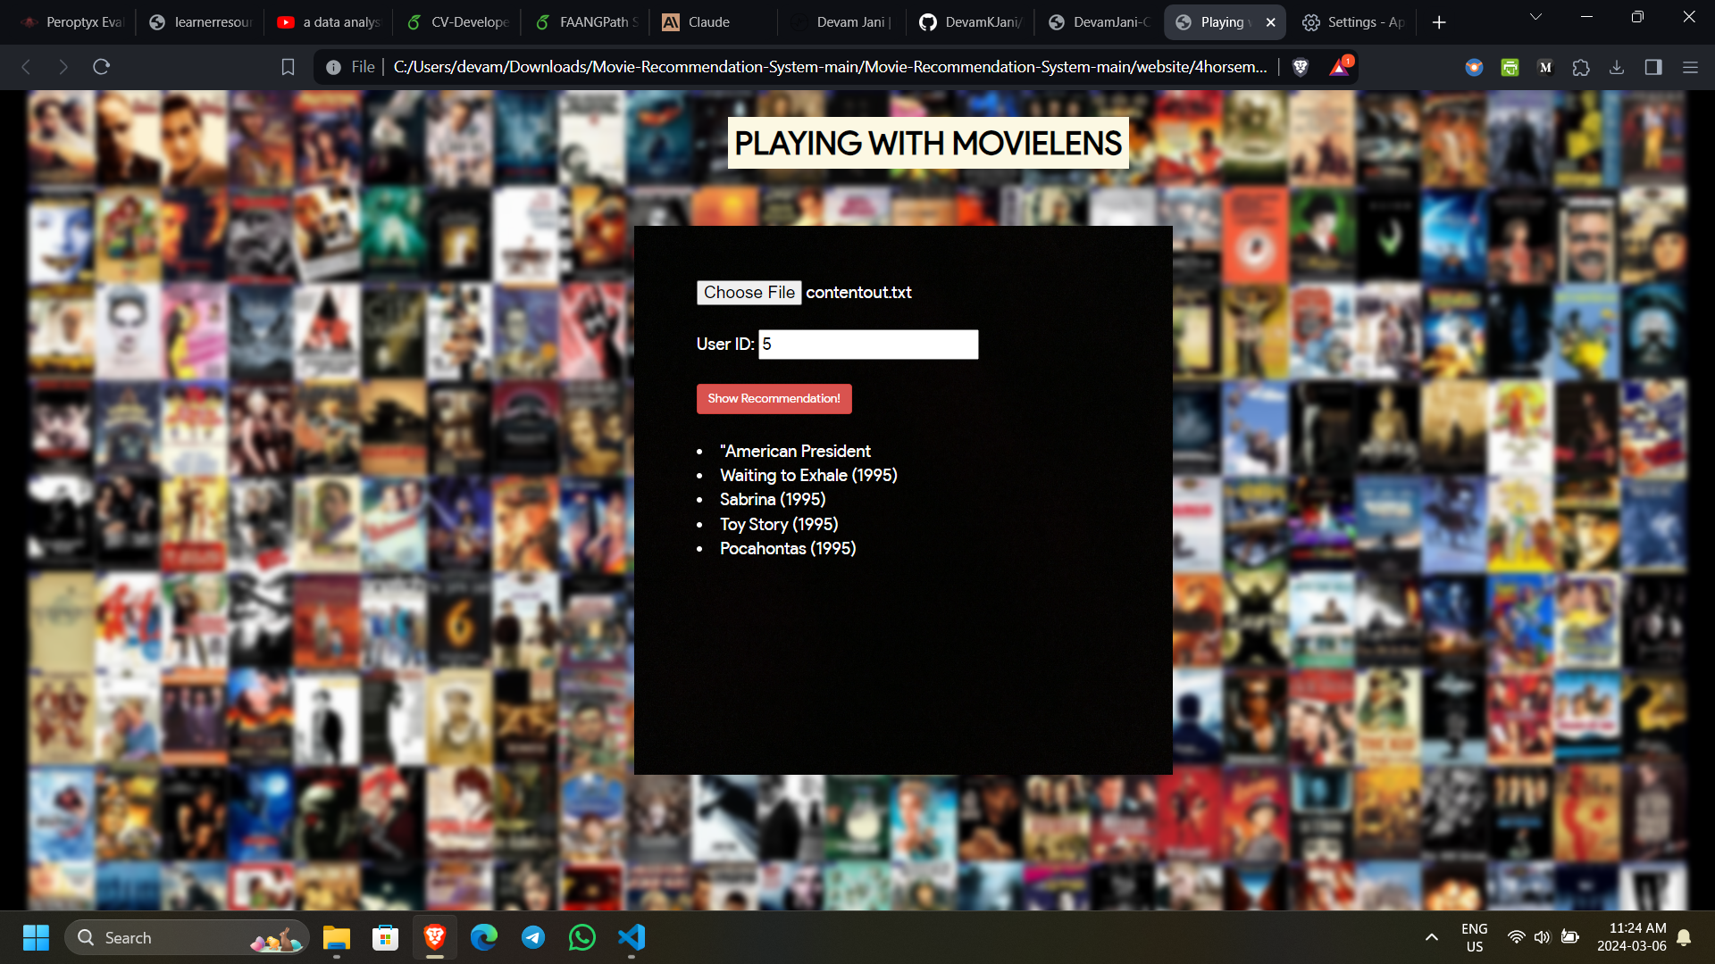Open Visual Studio Code from taskbar

632,937
